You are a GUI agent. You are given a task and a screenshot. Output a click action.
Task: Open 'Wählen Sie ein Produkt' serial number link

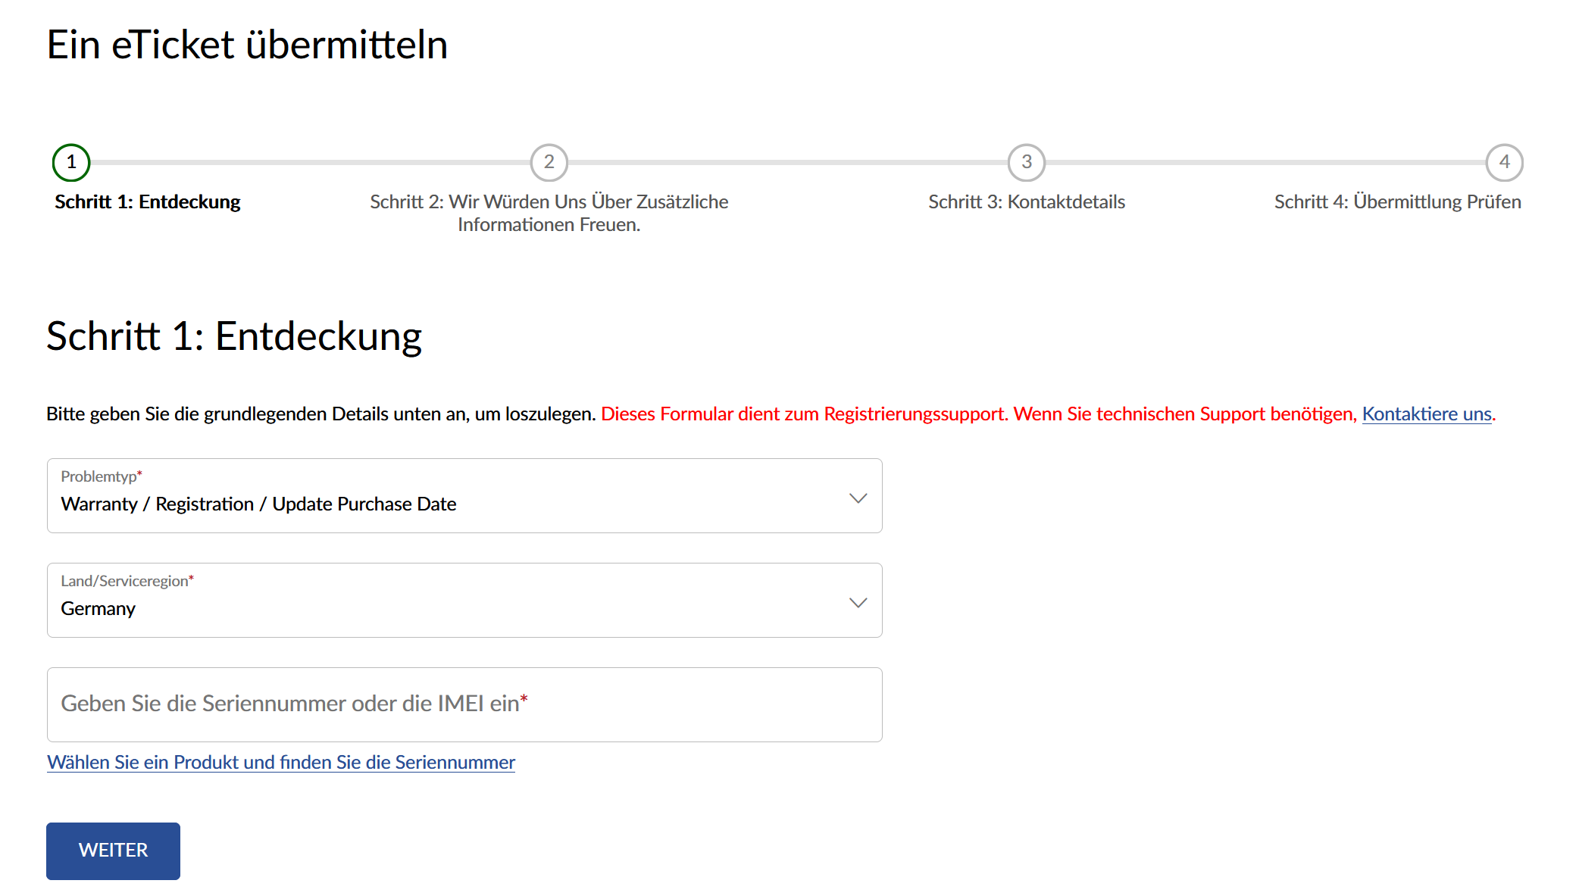[281, 762]
